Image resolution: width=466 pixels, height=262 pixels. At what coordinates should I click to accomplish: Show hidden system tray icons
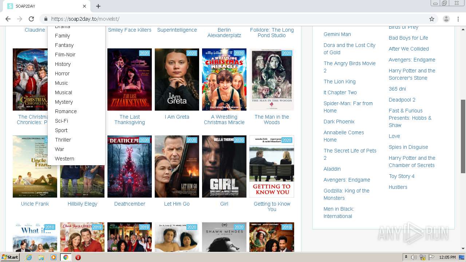(406, 257)
